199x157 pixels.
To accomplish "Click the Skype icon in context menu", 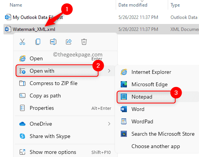I will [22, 136].
